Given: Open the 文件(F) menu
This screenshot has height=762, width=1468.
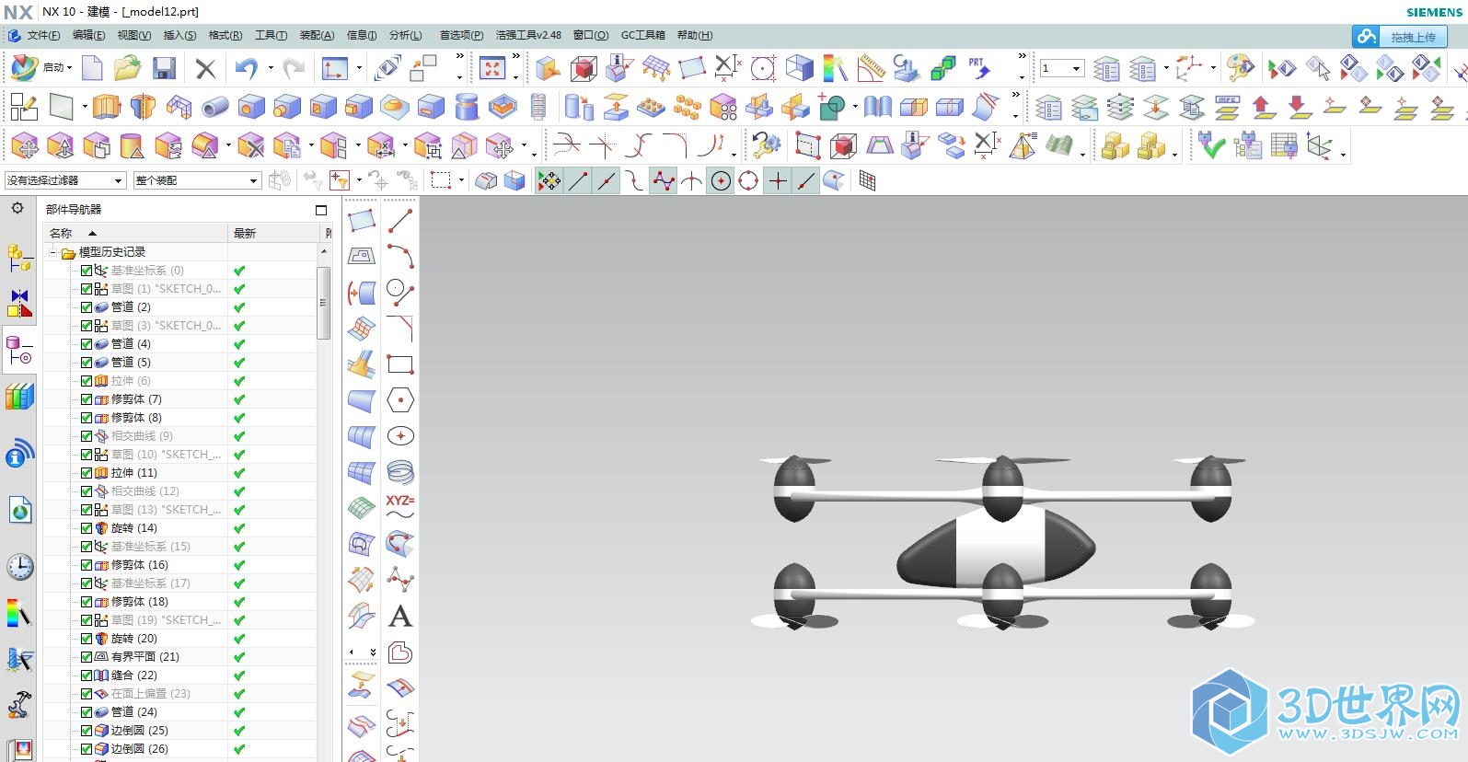Looking at the screenshot, I should tap(43, 35).
